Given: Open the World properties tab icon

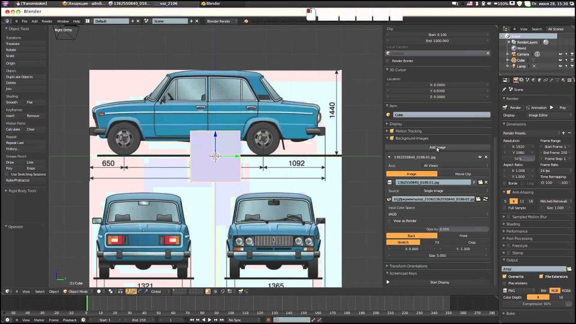Looking at the screenshot, I should pos(533,80).
